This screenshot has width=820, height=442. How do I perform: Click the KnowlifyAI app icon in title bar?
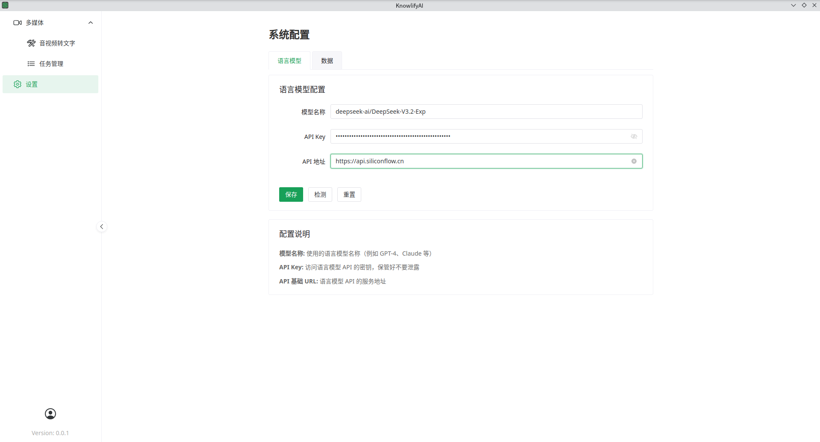(x=5, y=5)
